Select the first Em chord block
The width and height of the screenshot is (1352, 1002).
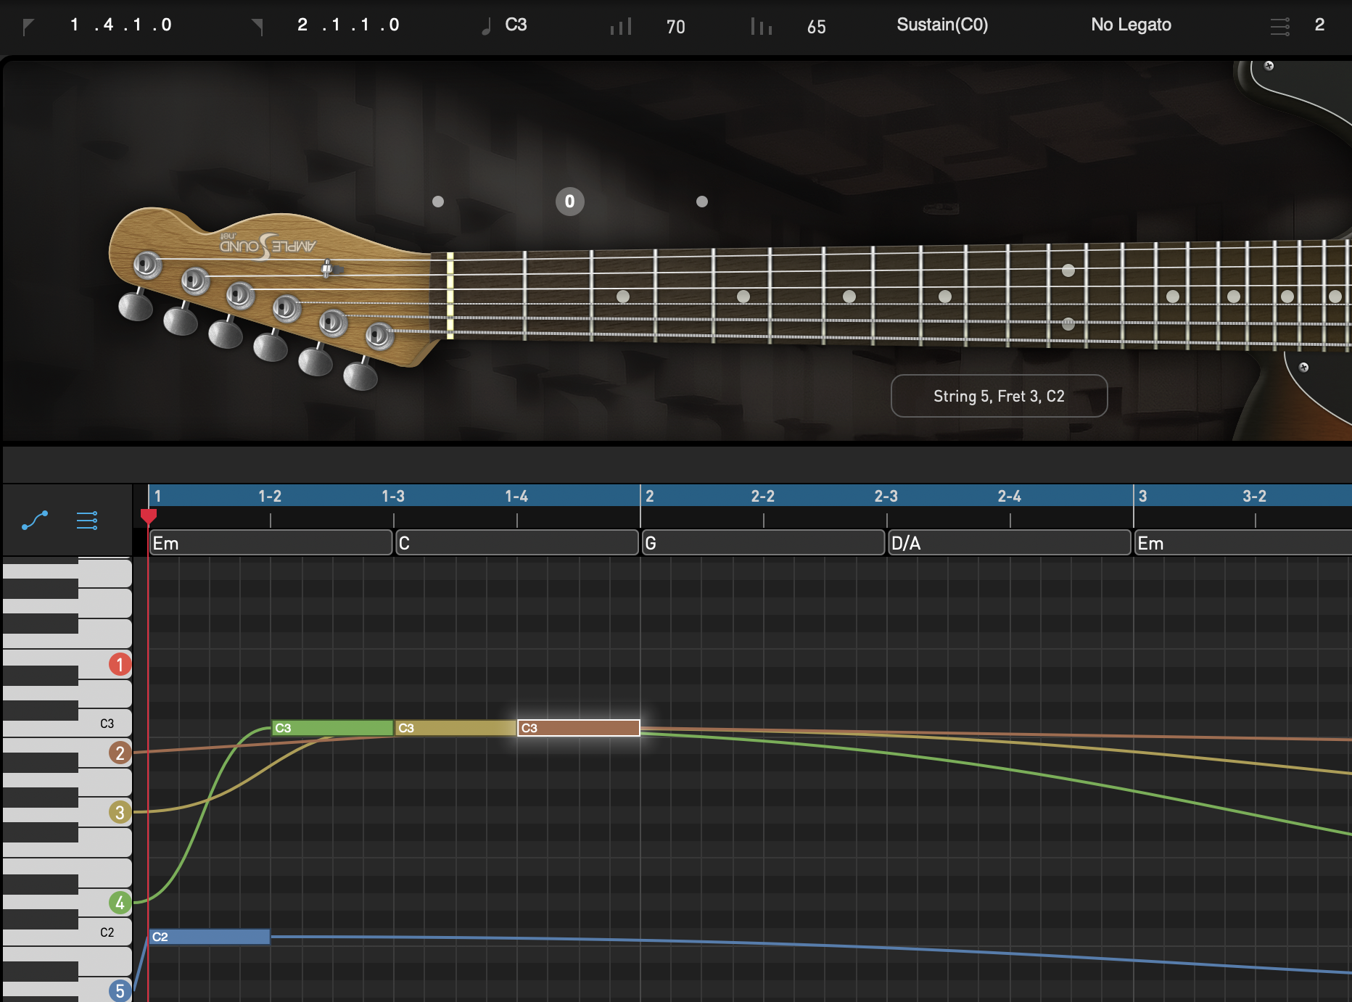click(x=271, y=543)
